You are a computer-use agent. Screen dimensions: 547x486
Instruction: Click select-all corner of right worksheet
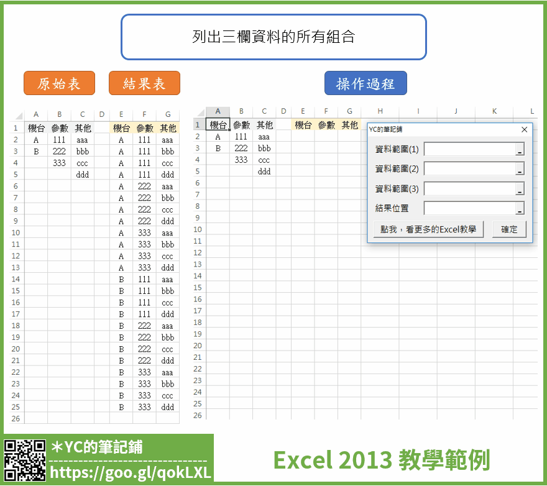[200, 112]
